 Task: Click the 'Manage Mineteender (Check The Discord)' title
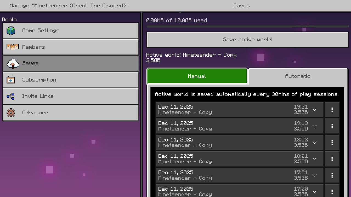[x=69, y=5]
